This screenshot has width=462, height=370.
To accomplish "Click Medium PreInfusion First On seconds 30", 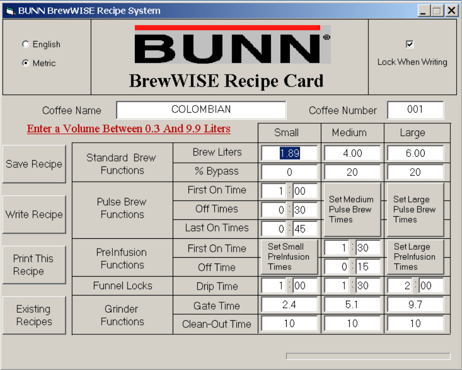I will pyautogui.click(x=369, y=248).
